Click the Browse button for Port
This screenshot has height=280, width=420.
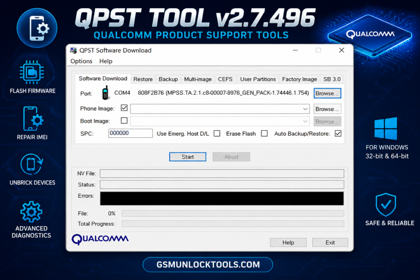coord(327,93)
